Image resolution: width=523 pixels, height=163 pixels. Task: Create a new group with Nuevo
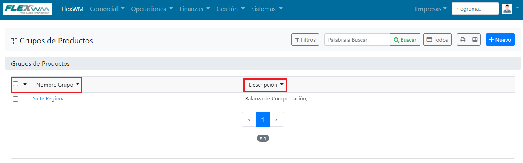coord(500,40)
